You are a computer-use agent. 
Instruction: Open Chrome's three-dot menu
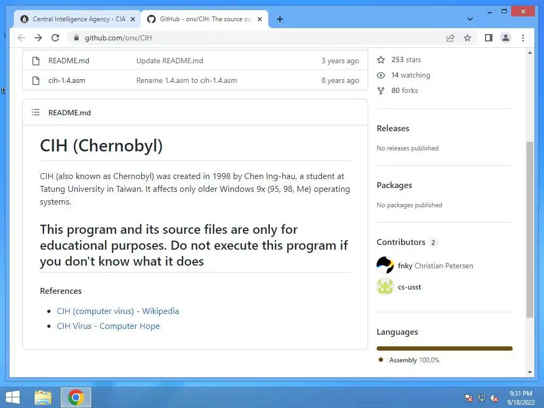(x=523, y=38)
